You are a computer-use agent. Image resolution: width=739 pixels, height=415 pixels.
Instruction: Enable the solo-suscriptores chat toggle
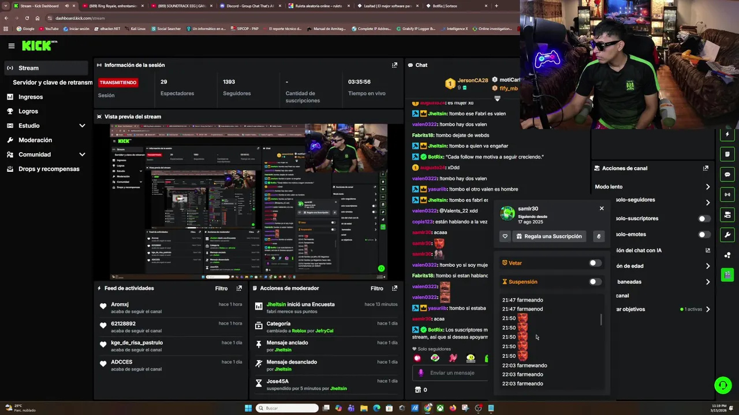point(704,218)
